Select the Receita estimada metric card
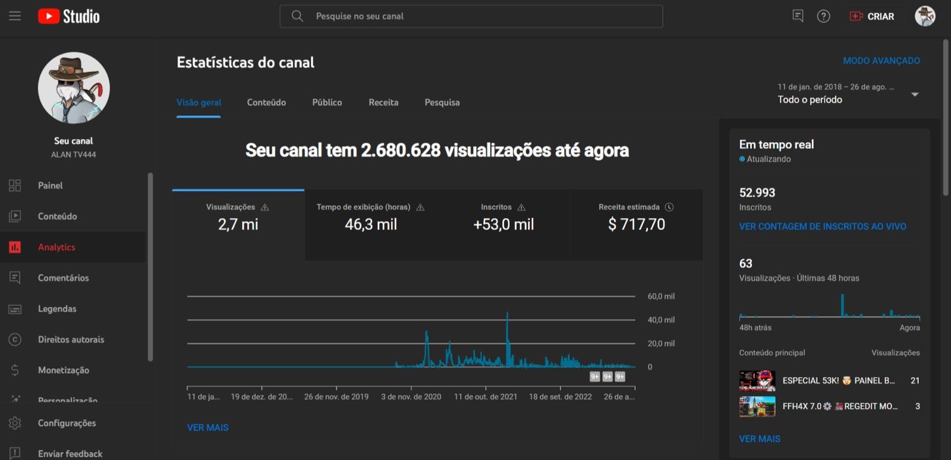The image size is (951, 460). [637, 225]
